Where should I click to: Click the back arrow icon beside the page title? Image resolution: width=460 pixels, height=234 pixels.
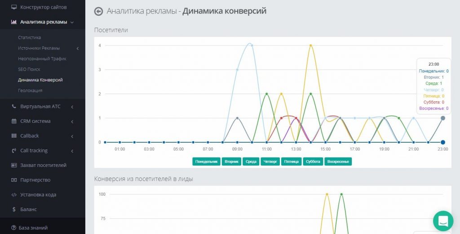point(98,11)
